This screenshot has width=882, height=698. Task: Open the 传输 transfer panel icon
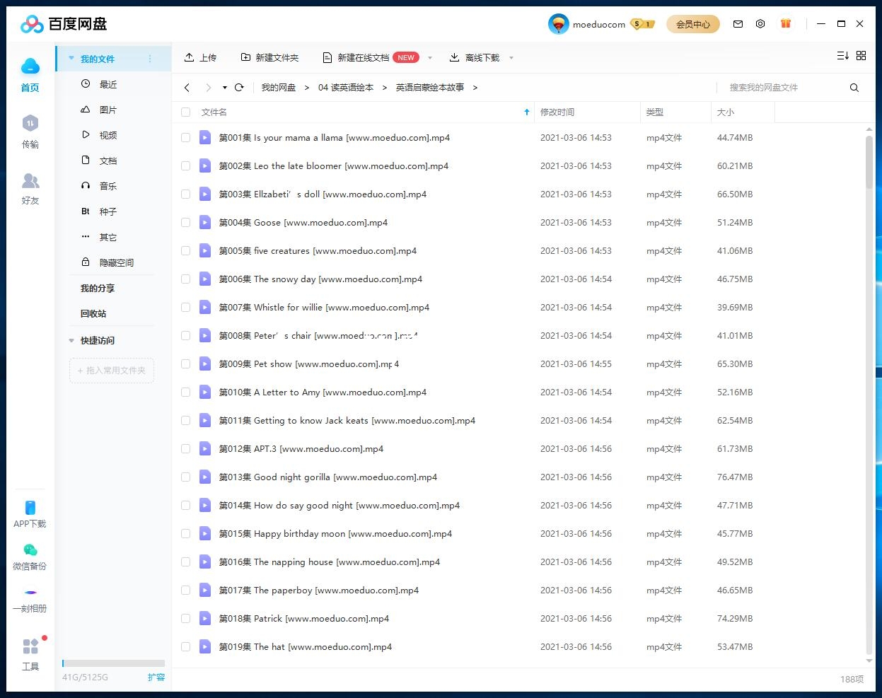tap(30, 124)
